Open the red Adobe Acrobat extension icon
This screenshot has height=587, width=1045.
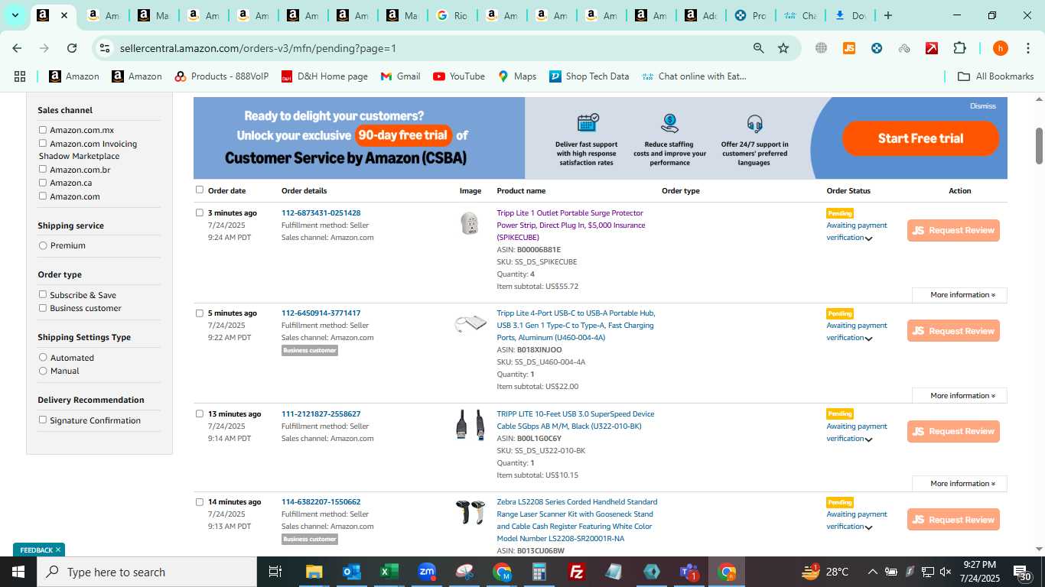click(x=931, y=48)
